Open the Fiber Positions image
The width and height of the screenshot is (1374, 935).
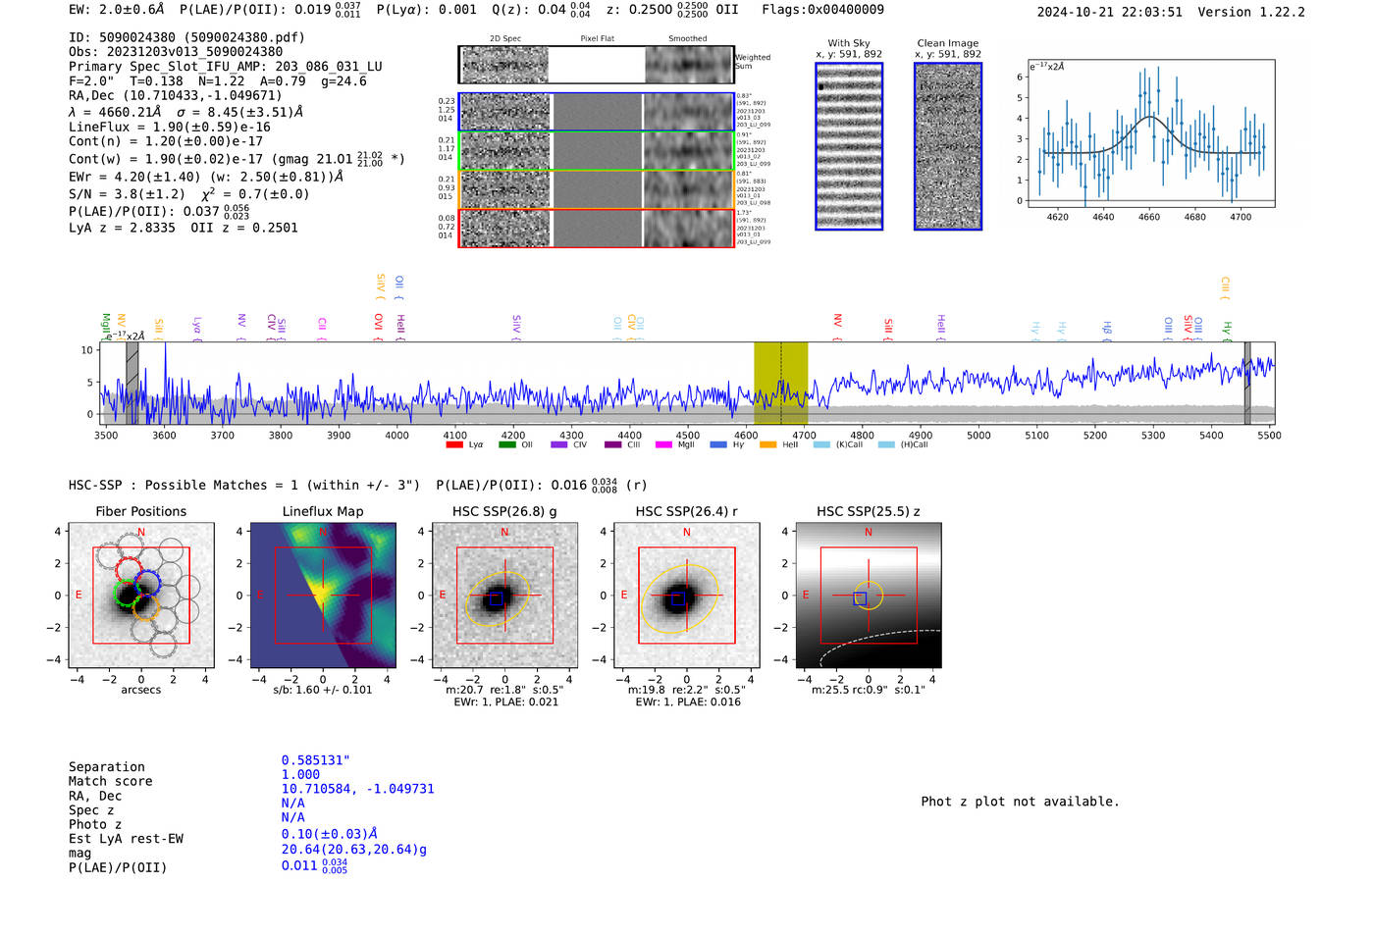[141, 596]
